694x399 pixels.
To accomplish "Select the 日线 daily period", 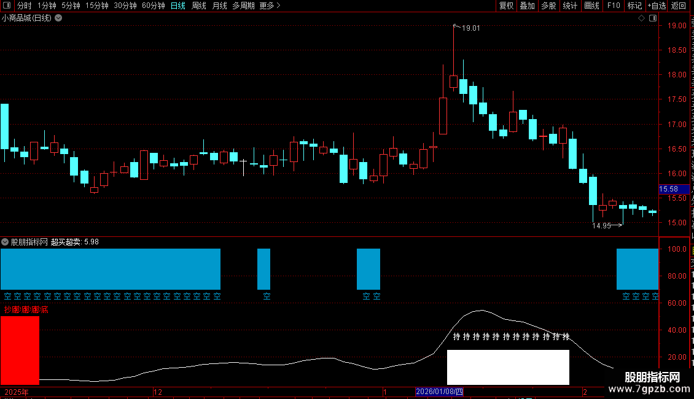I will pos(178,6).
